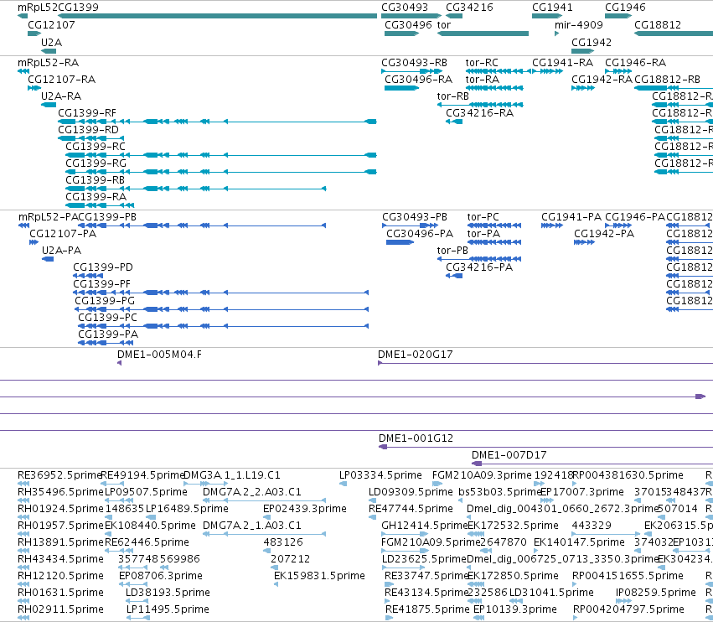Select transcript CG34216-RA

pyautogui.click(x=480, y=113)
